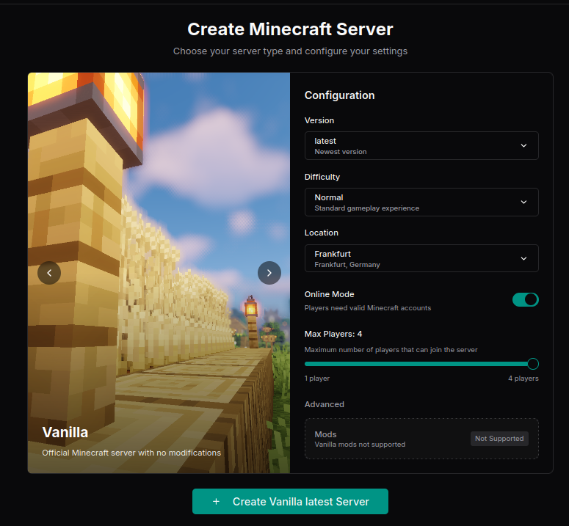Screen dimensions: 569x526
Task: Click the Mods advanced option box
Action: [x=421, y=439]
